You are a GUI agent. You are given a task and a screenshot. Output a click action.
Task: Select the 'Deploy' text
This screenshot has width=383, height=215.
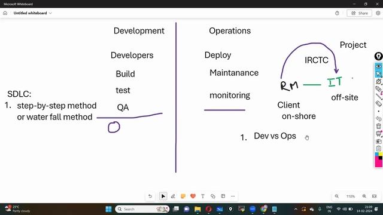(x=218, y=56)
